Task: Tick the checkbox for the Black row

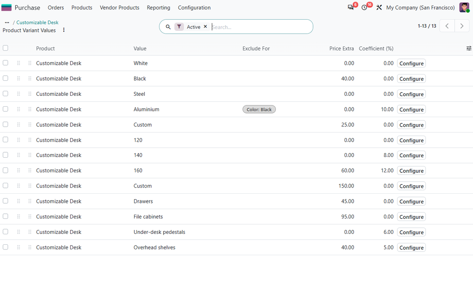Action: (x=5, y=78)
